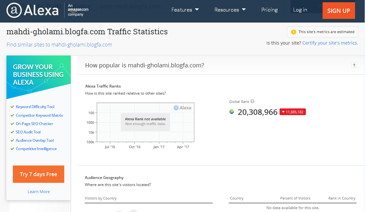Click the Global Rank help icon

point(252,101)
